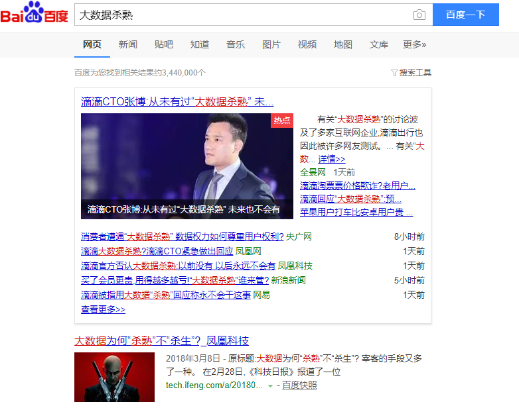Click the 百度一下 search button
Screen dimensions: 519x408
[x=466, y=15]
